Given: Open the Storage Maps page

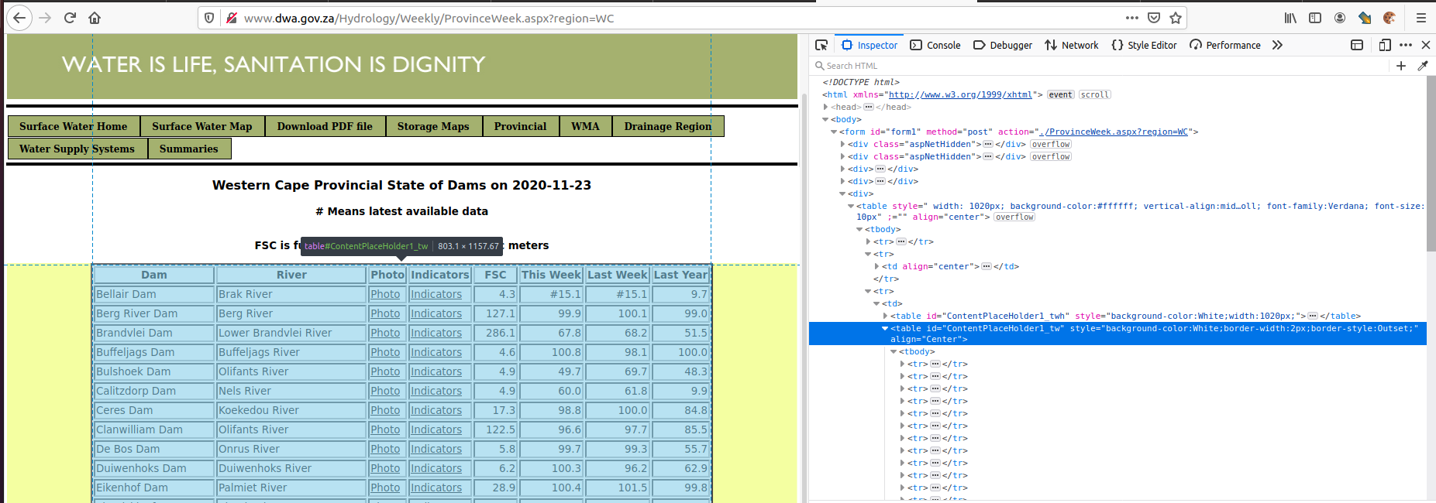Looking at the screenshot, I should pos(433,126).
